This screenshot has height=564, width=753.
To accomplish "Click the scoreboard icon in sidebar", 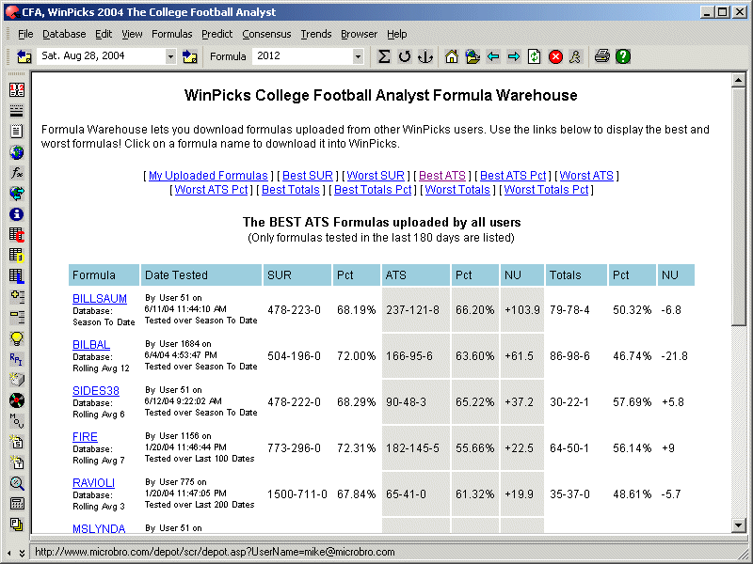I will 17,89.
